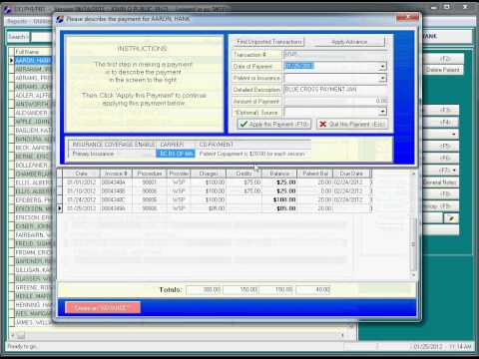Select ALEXANDER in the background patient list
This screenshot has width=479, height=359.
33,113
